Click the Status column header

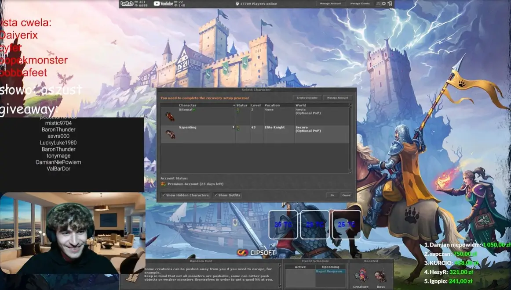[242, 105]
